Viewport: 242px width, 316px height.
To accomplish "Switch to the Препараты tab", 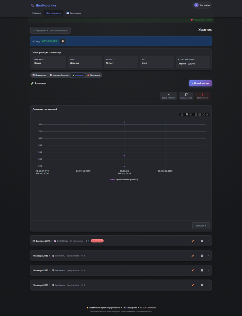I will pyautogui.click(x=94, y=75).
